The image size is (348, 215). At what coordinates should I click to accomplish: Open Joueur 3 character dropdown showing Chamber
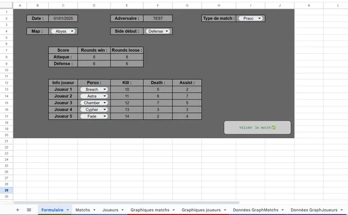(94, 103)
